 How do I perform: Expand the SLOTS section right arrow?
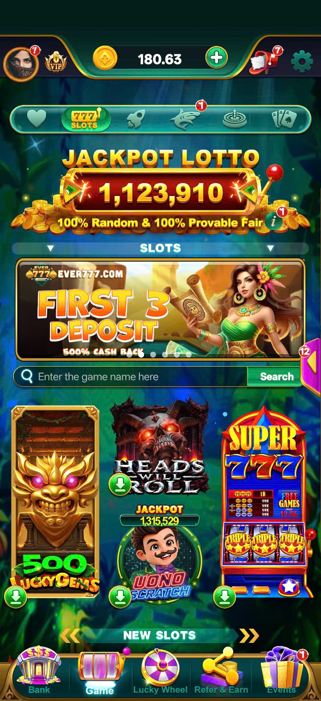pyautogui.click(x=270, y=248)
